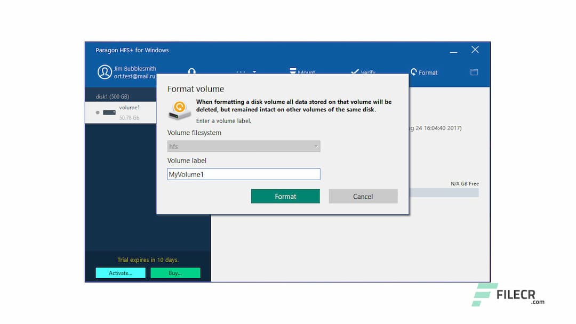The width and height of the screenshot is (576, 324).
Task: Cancel the Format volume dialog
Action: click(363, 196)
